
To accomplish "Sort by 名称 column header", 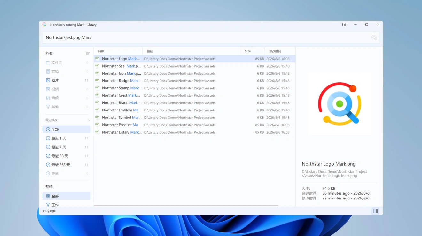I will click(118, 51).
